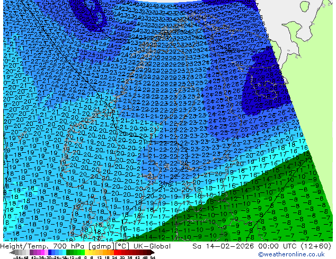Pick the bright yellow swatch in the legend
The width and height of the screenshot is (336, 259).
[x=86, y=252]
